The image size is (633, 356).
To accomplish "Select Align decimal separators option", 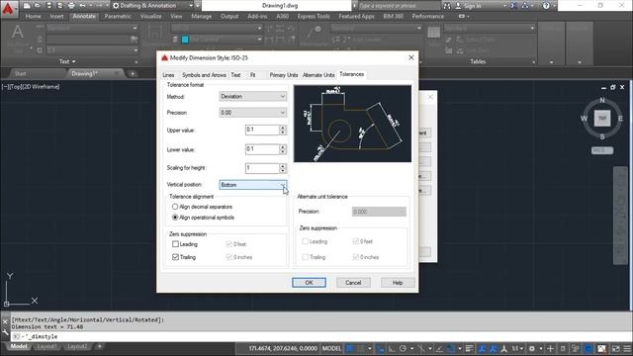I will tap(175, 207).
